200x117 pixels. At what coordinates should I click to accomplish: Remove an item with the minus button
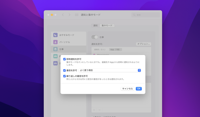pyautogui.click(x=99, y=110)
